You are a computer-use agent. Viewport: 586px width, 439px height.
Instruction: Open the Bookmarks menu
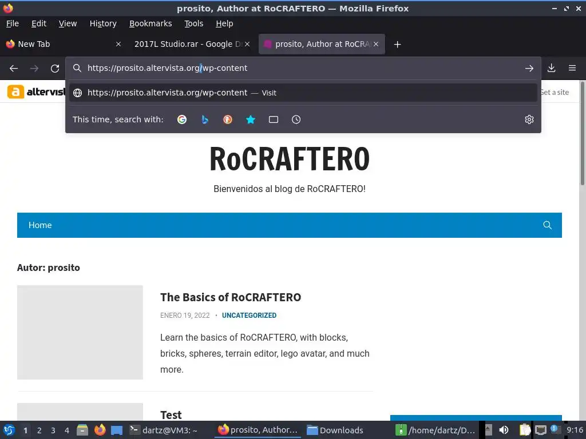(x=151, y=23)
